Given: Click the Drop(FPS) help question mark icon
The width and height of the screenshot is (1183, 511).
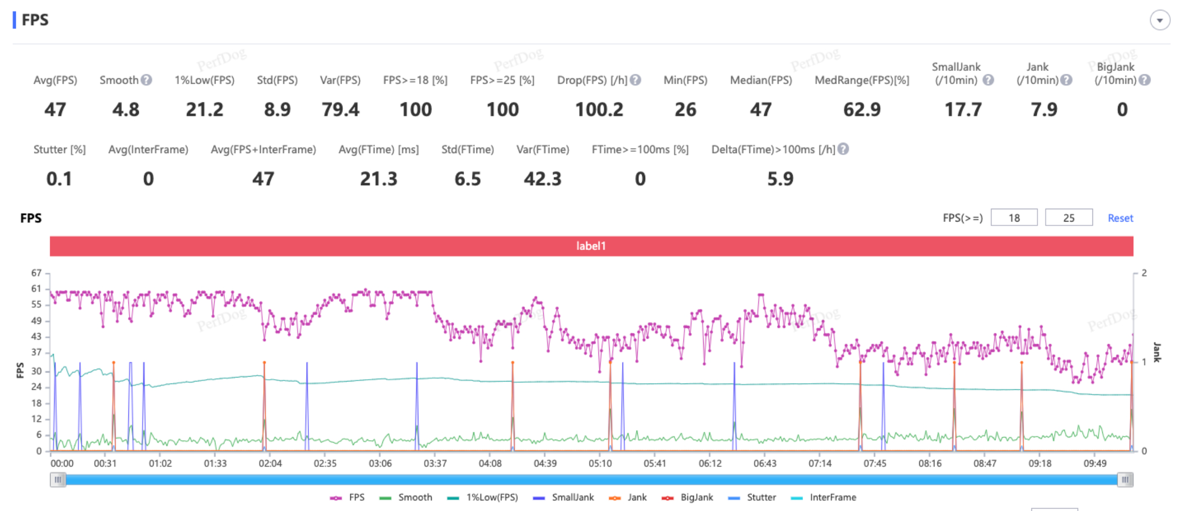Looking at the screenshot, I should [635, 80].
